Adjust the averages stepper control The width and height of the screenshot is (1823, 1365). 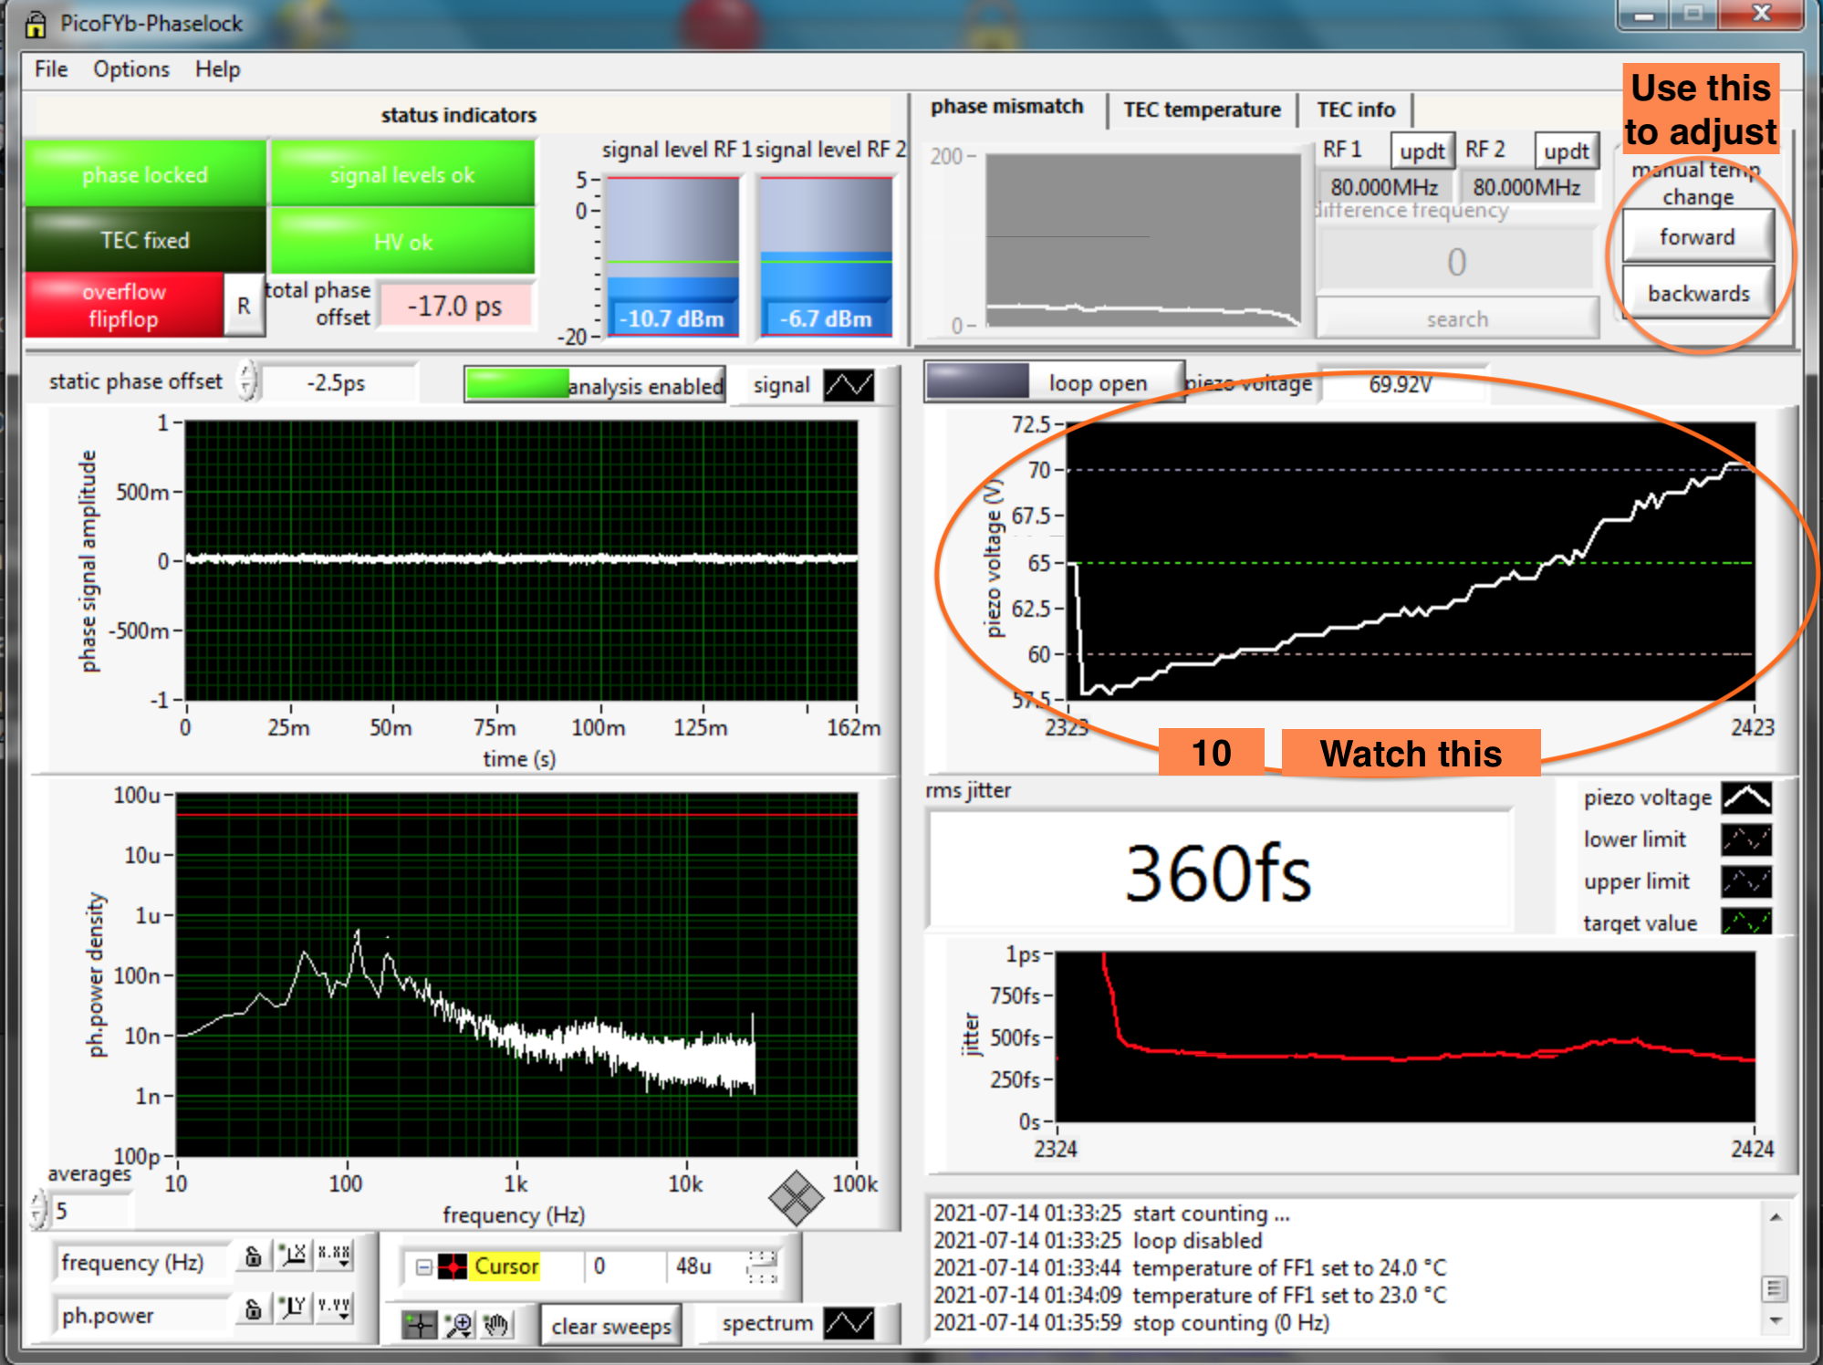pos(38,1210)
